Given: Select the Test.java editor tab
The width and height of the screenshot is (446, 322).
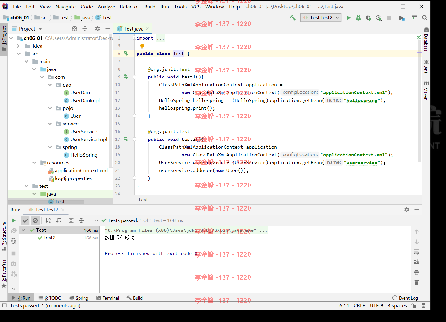Looking at the screenshot, I should [x=133, y=29].
